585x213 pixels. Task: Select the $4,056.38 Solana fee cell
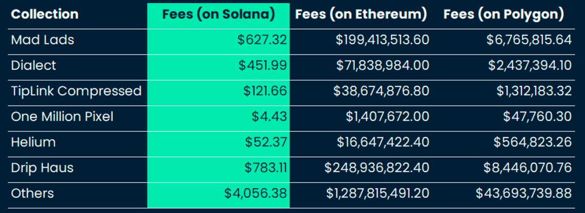256,194
